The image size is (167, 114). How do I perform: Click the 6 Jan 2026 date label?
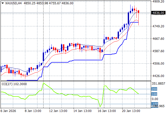[x=9, y=111]
